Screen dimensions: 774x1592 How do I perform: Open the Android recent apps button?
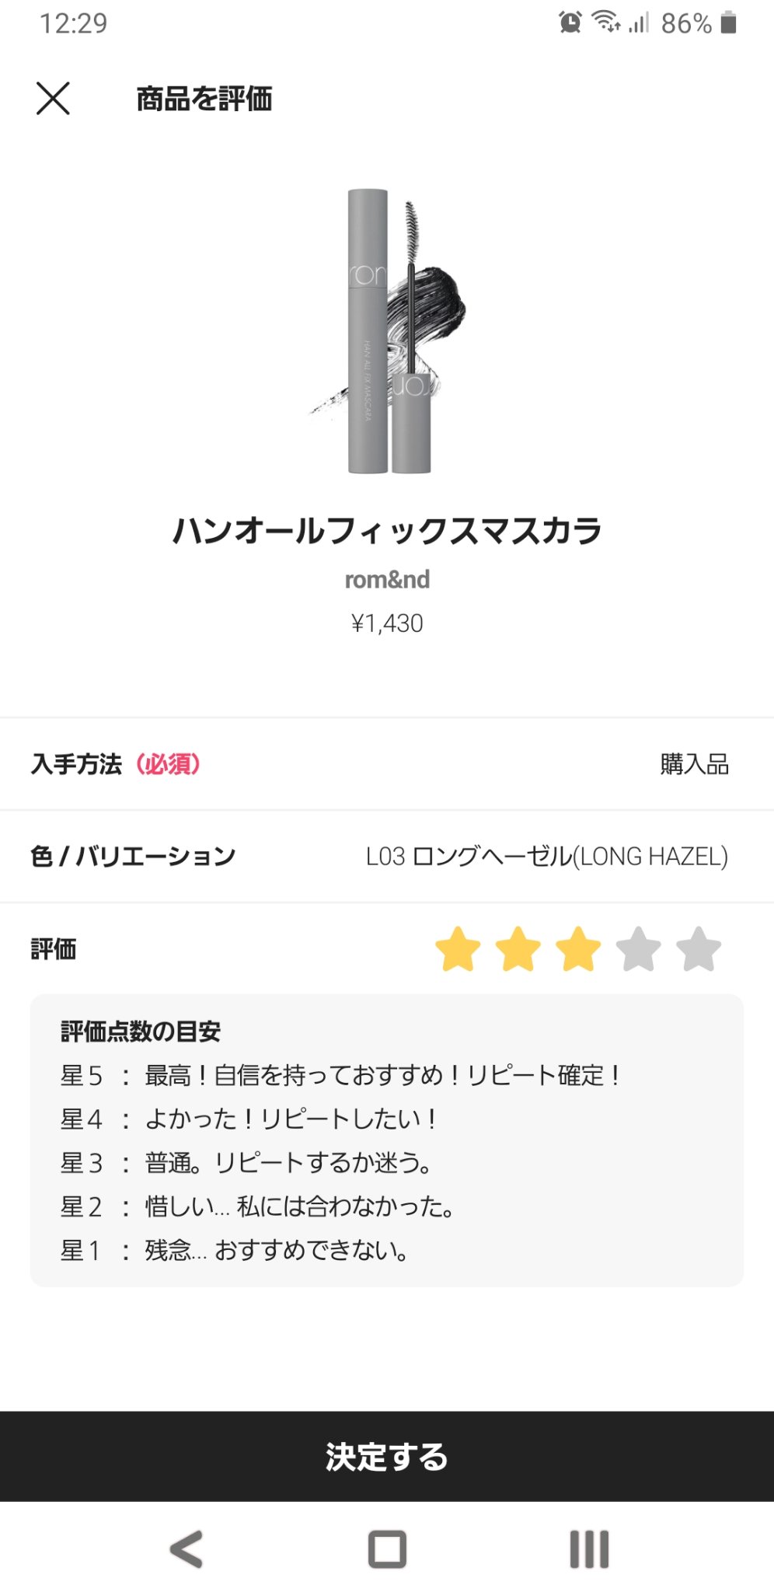click(x=589, y=1549)
